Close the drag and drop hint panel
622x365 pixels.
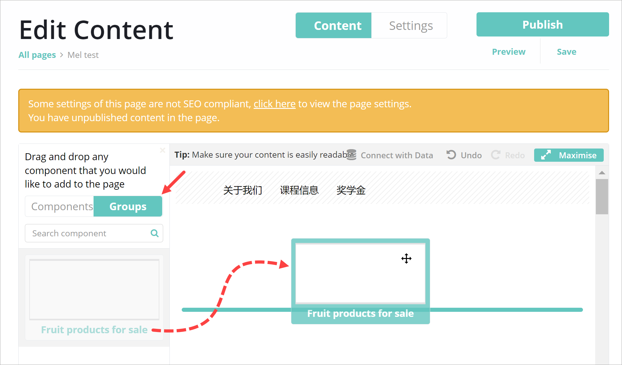(x=163, y=150)
